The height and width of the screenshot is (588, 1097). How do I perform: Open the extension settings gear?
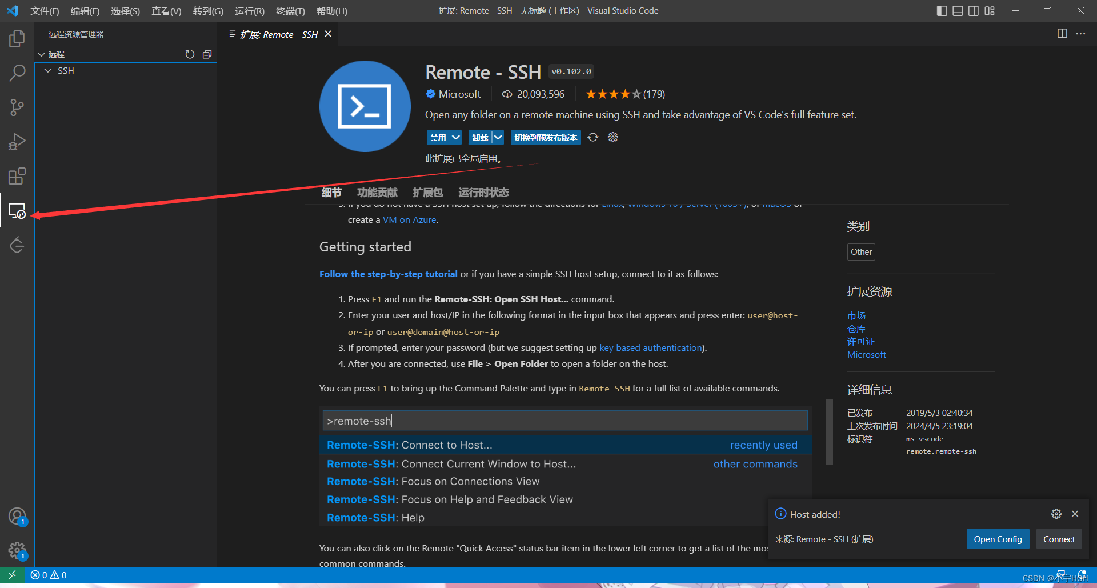coord(613,137)
